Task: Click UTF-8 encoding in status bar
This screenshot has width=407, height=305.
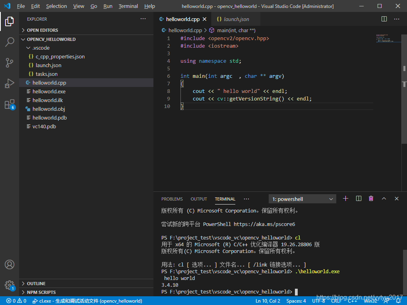Action: [x=318, y=301]
